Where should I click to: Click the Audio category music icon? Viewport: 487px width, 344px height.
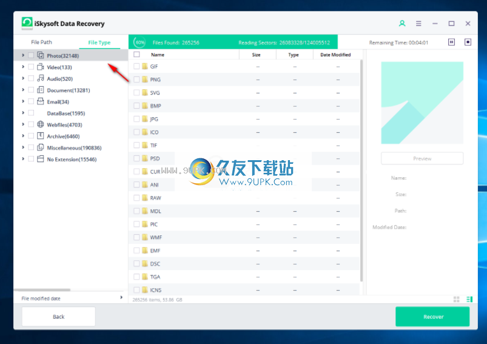click(41, 78)
